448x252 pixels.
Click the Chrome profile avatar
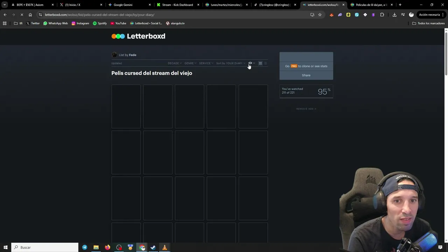pos(411,15)
